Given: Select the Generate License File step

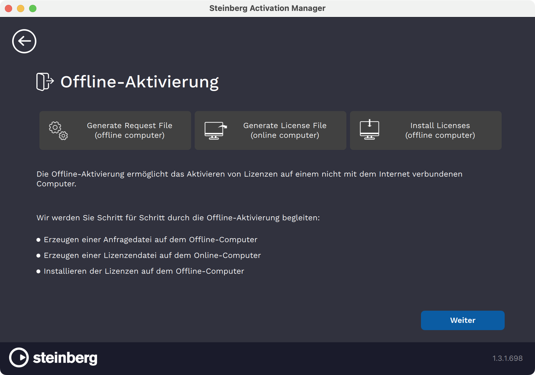Looking at the screenshot, I should [271, 130].
